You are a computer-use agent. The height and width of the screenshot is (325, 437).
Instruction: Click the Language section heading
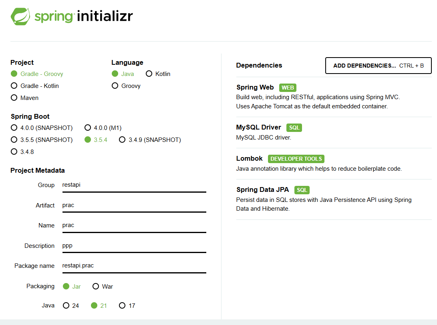pos(127,62)
